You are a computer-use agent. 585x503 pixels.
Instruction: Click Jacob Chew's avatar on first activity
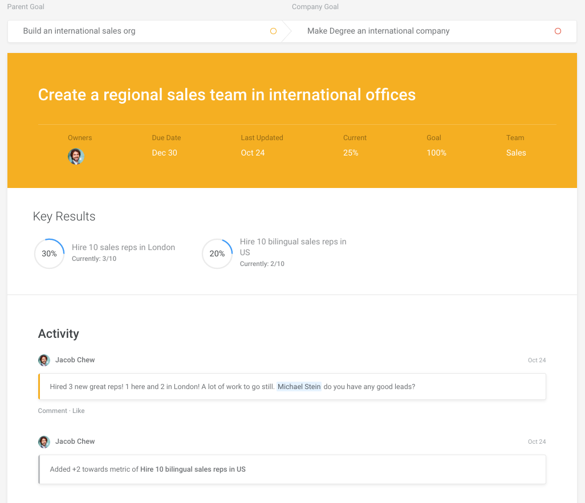44,360
